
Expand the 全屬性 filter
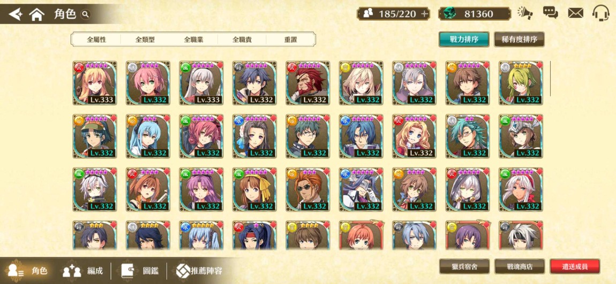click(x=96, y=40)
